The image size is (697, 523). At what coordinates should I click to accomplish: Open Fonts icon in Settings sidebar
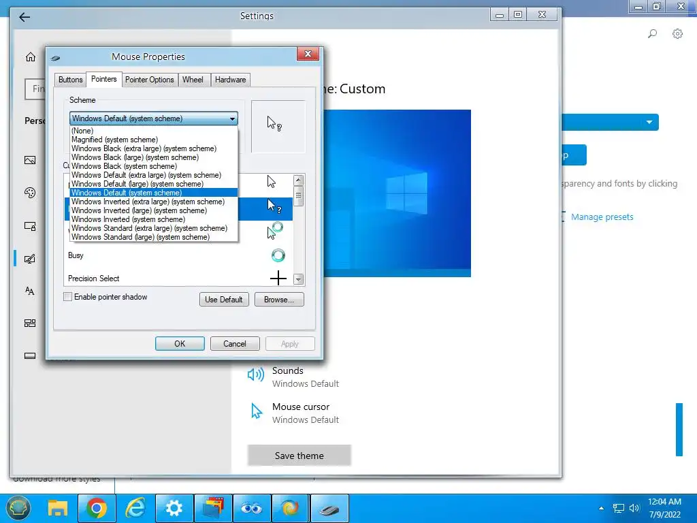click(x=30, y=291)
